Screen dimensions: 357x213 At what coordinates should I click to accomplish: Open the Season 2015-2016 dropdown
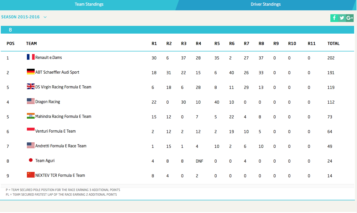(x=24, y=17)
